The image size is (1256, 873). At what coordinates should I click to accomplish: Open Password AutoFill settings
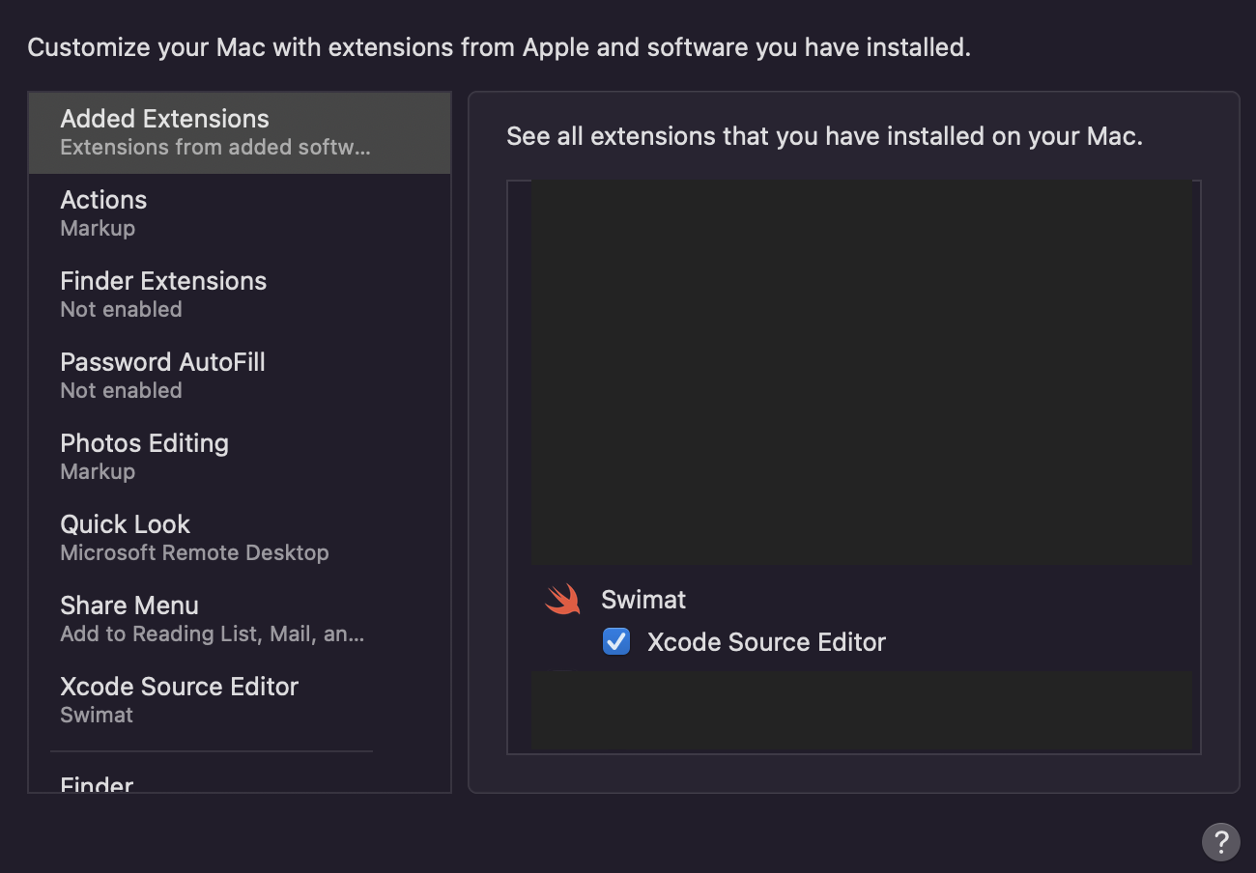click(162, 362)
